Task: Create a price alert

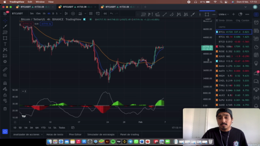Action: (98, 13)
